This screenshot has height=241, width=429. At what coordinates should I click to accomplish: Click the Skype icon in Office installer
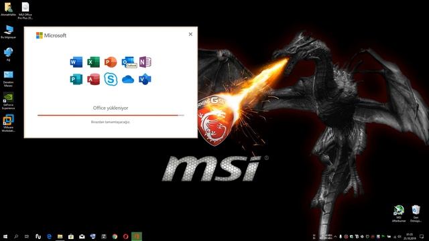(111, 79)
